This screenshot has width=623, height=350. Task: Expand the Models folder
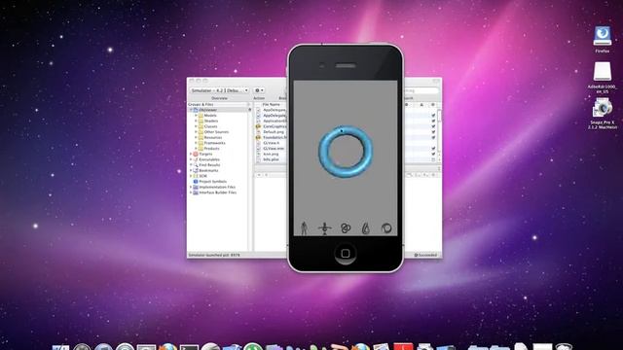click(x=196, y=116)
